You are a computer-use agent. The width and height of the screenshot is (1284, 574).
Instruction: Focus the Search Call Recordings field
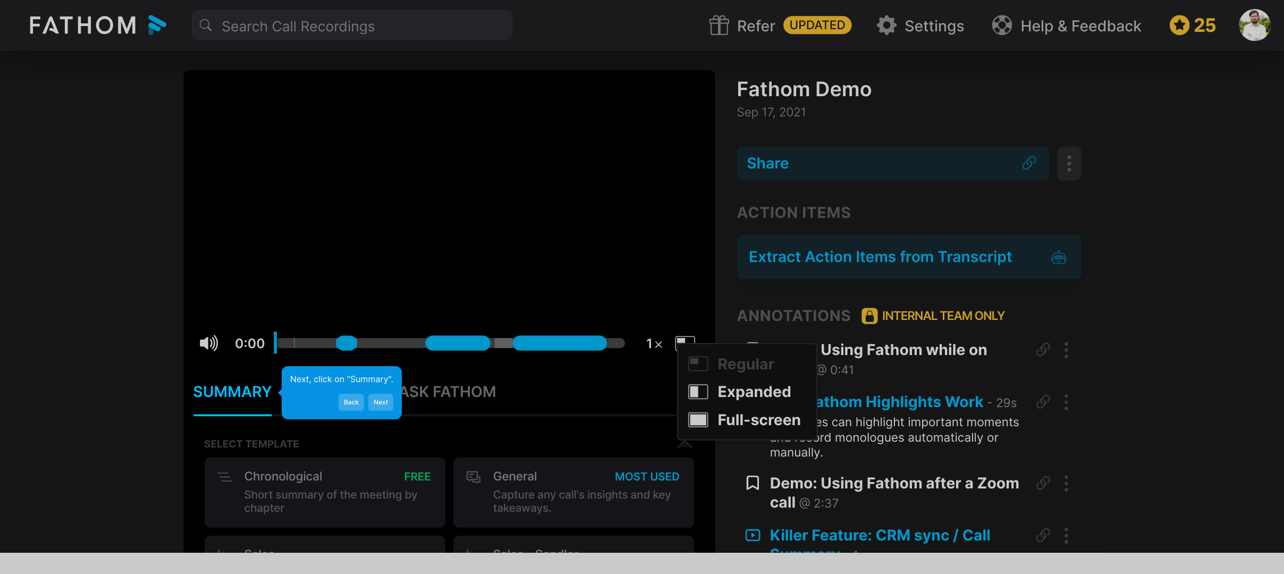pyautogui.click(x=352, y=26)
